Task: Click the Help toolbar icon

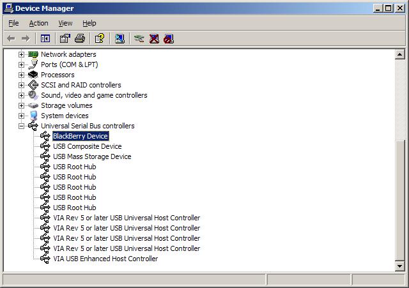Action: click(x=100, y=38)
